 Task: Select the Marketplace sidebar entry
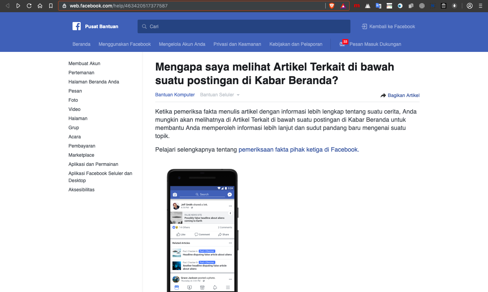[x=81, y=155]
